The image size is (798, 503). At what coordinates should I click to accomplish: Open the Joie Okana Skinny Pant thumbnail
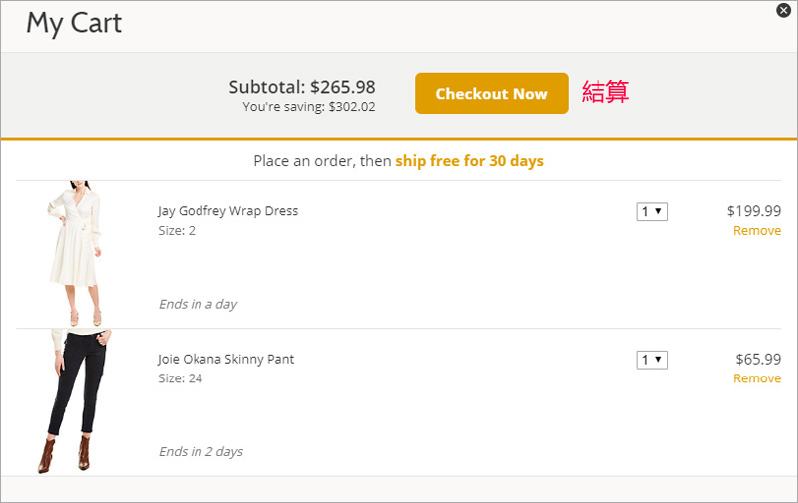(72, 400)
